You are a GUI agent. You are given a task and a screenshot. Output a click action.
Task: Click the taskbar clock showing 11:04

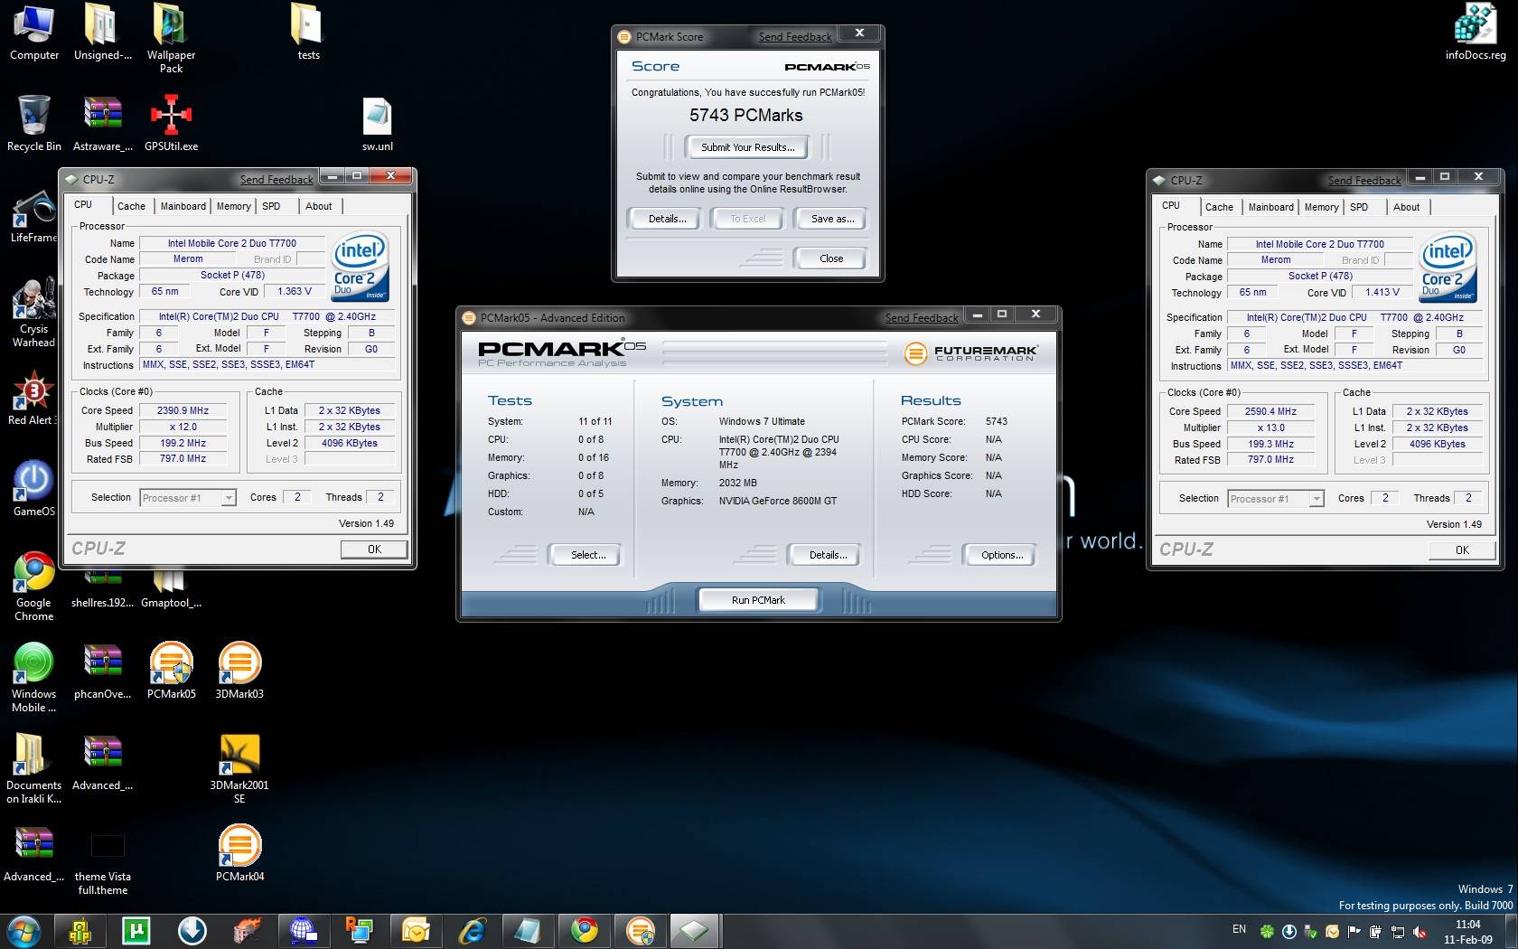[x=1467, y=932]
